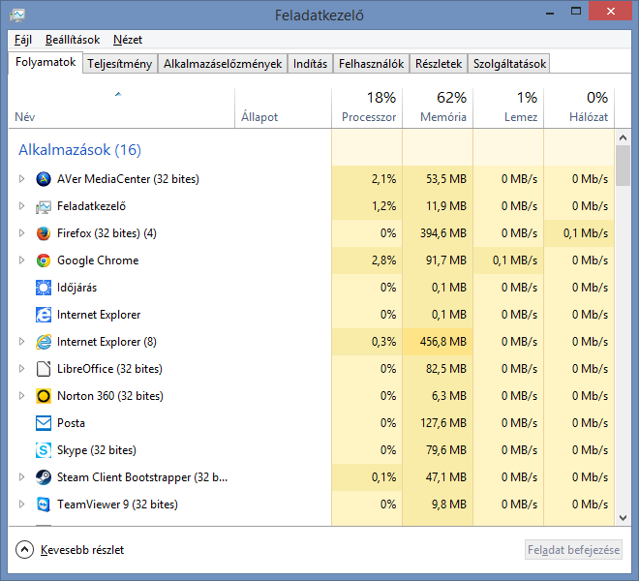The width and height of the screenshot is (639, 581).
Task: Maximize the Feladatkezelő window
Action: 576,11
